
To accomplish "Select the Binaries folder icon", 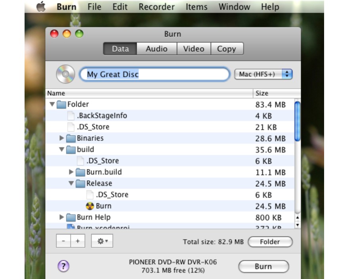I will coord(71,138).
